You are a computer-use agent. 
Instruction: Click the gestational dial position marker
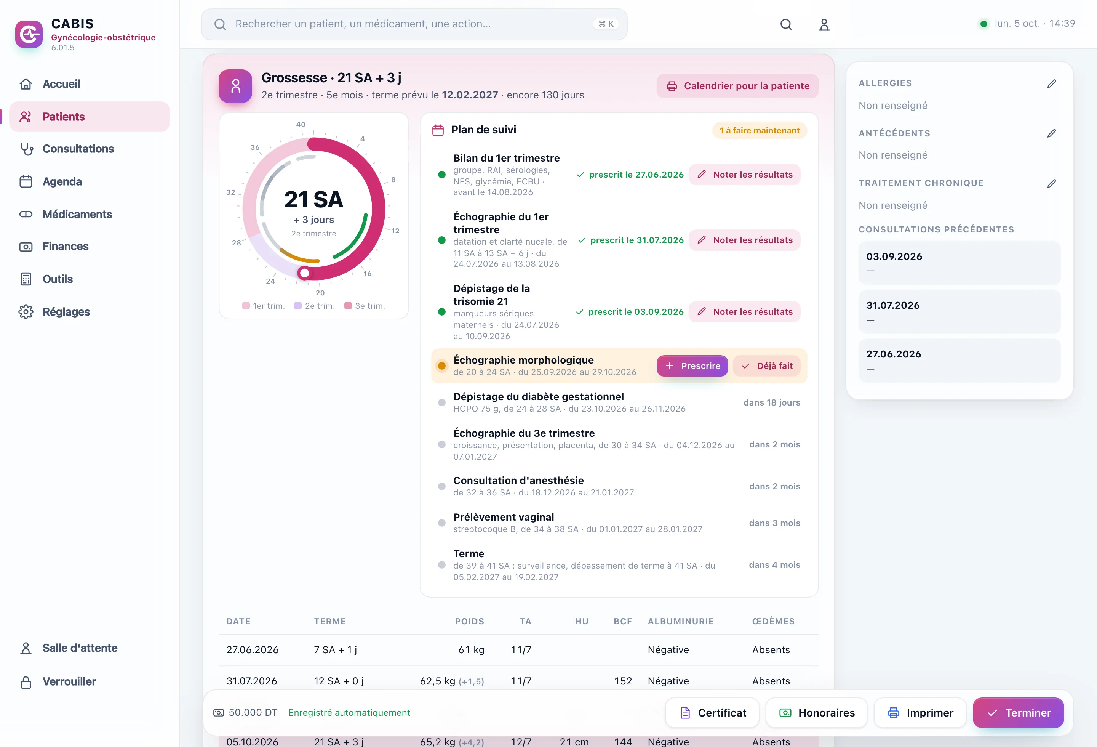pyautogui.click(x=304, y=273)
